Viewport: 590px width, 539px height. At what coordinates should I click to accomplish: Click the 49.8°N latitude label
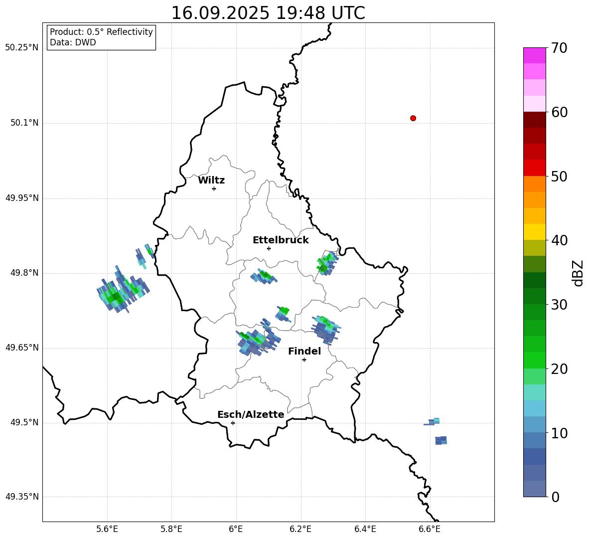(24, 273)
